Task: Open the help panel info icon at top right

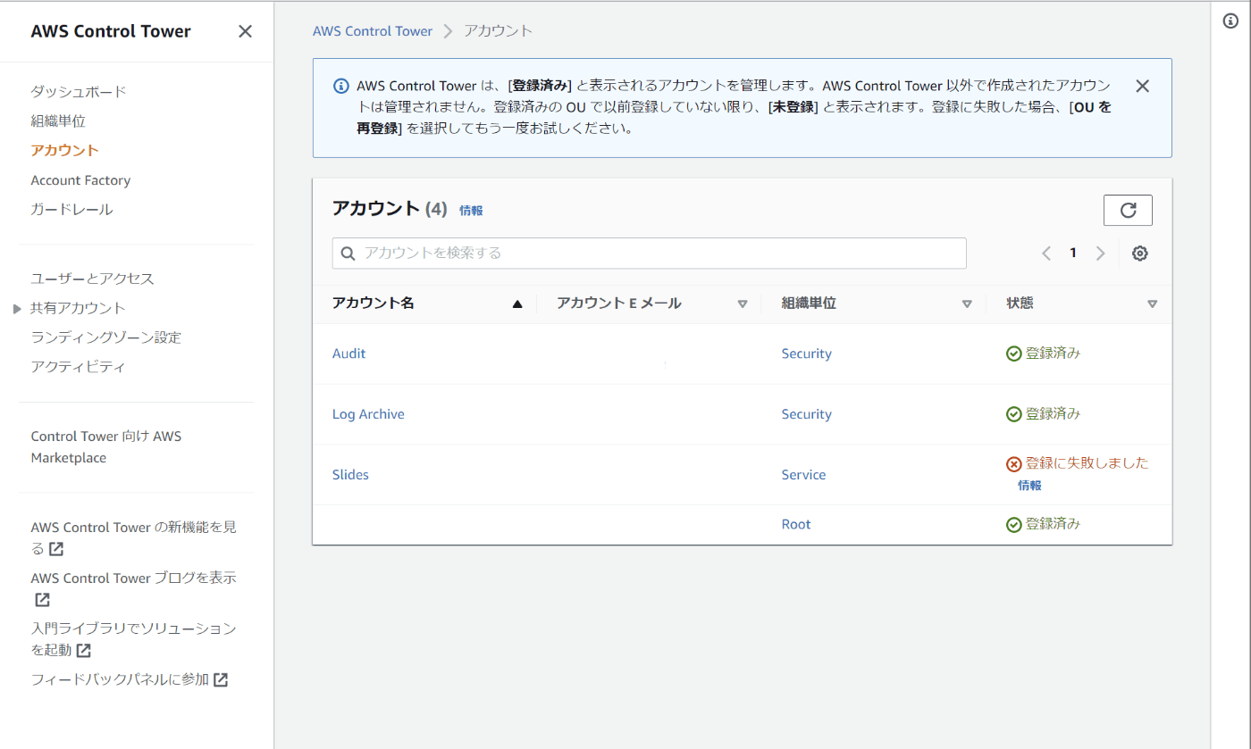Action: pyautogui.click(x=1230, y=21)
